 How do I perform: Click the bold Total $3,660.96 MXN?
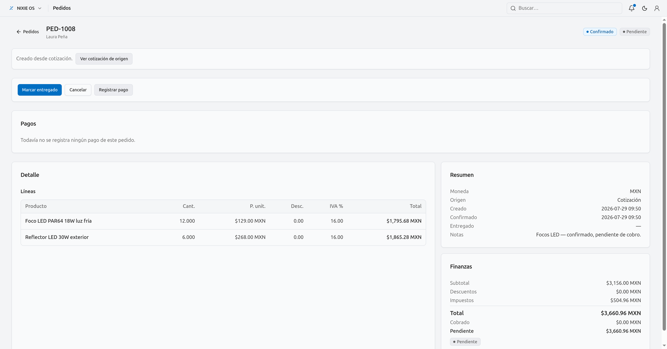[621, 313]
